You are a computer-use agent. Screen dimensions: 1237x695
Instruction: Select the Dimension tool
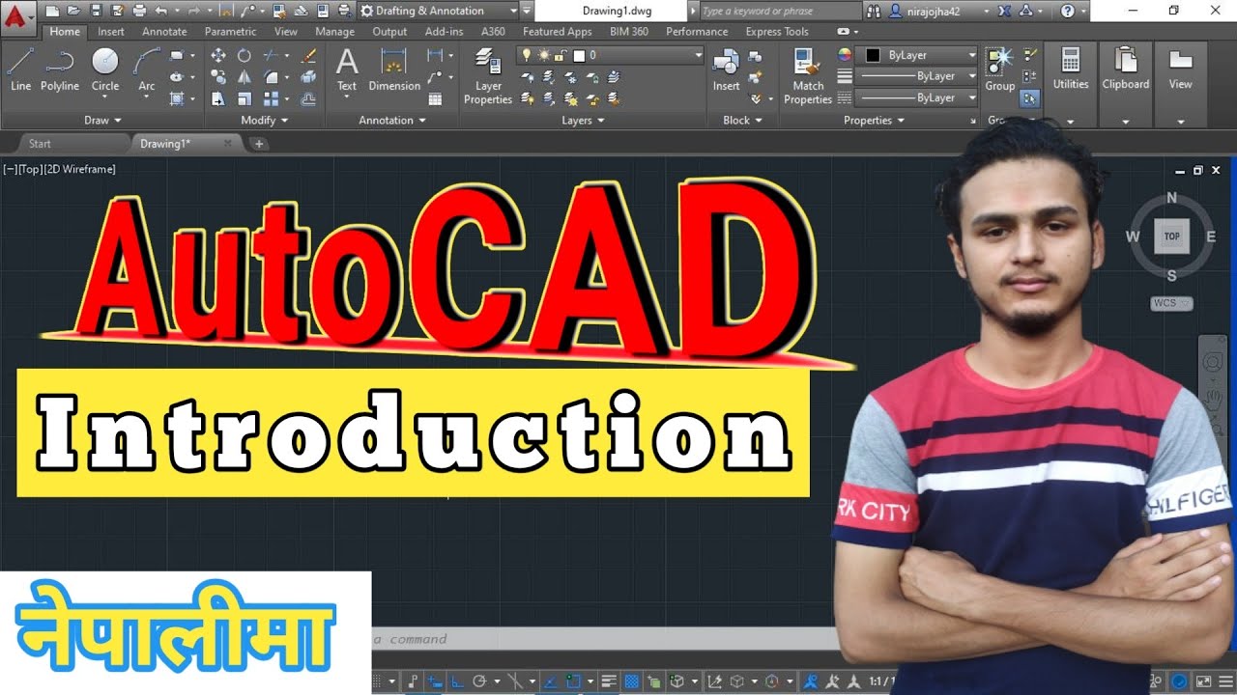(394, 70)
